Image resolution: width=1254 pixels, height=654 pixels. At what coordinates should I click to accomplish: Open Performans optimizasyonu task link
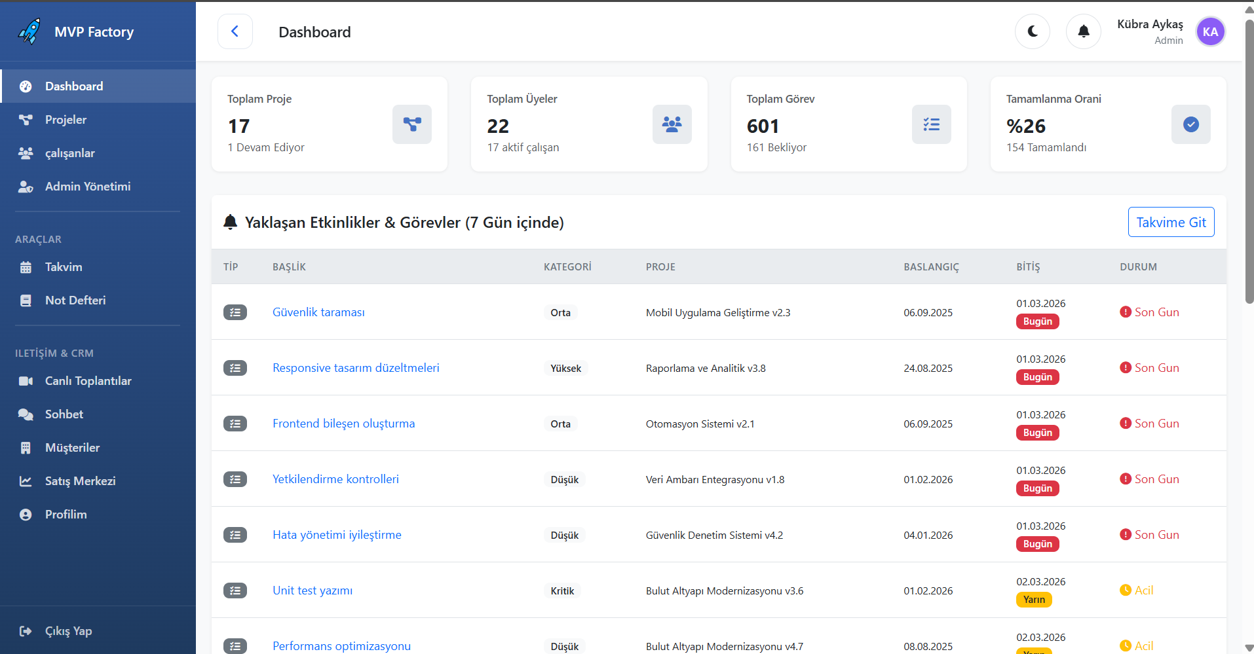pyautogui.click(x=341, y=646)
